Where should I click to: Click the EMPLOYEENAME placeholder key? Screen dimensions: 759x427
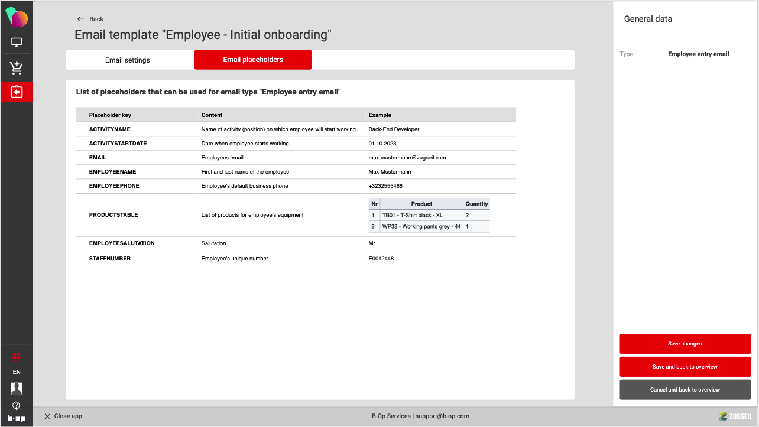pyautogui.click(x=112, y=172)
